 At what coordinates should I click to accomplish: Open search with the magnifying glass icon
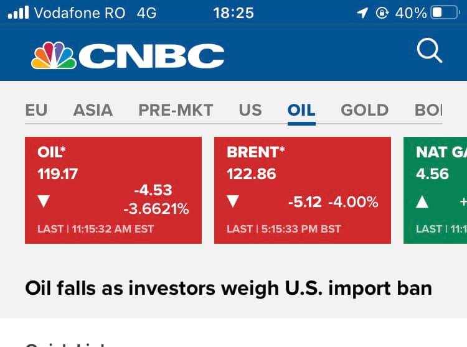[429, 51]
